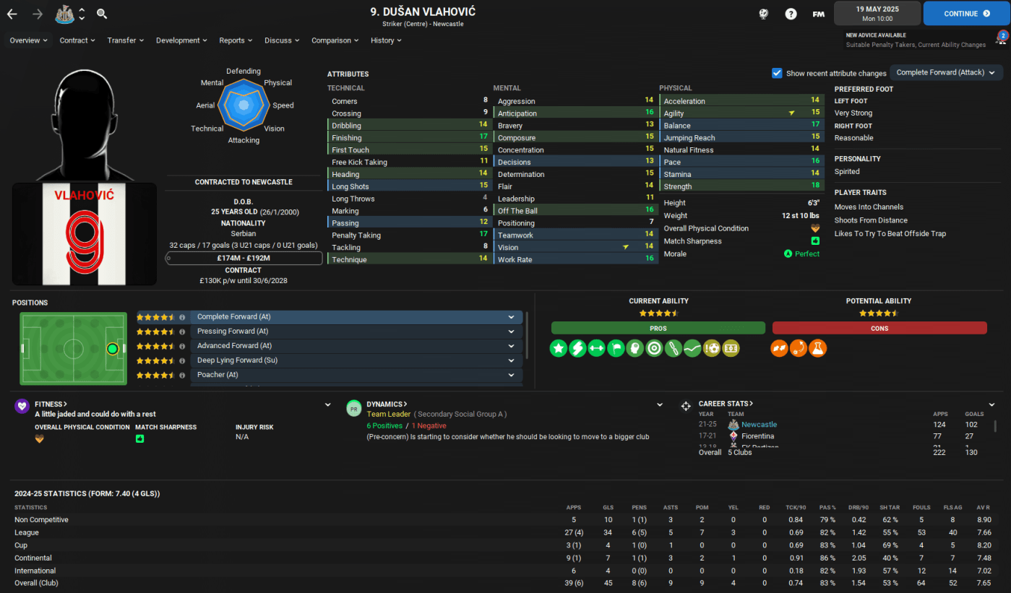This screenshot has width=1011, height=593.
Task: Click the purple Fitness heart icon
Action: click(x=22, y=406)
